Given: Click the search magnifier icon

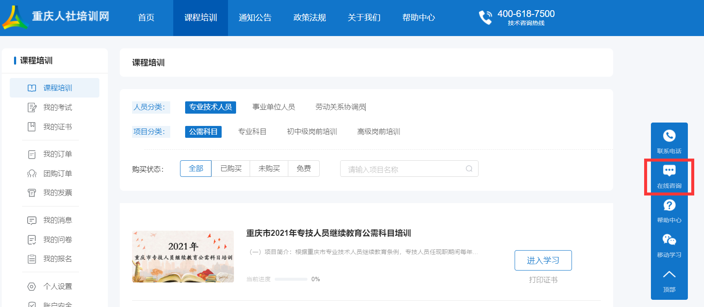Looking at the screenshot, I should point(469,169).
